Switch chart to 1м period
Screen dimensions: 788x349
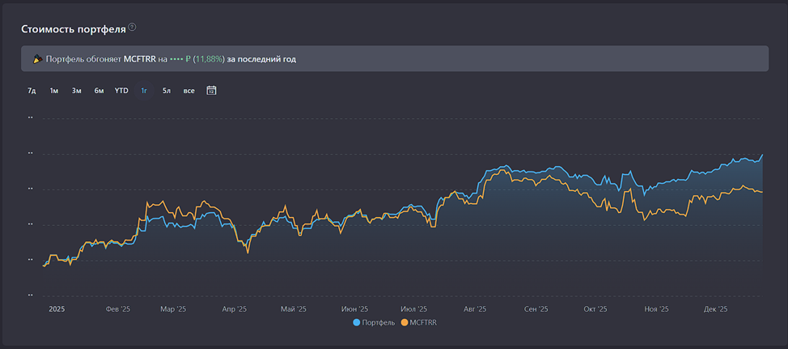pos(53,91)
